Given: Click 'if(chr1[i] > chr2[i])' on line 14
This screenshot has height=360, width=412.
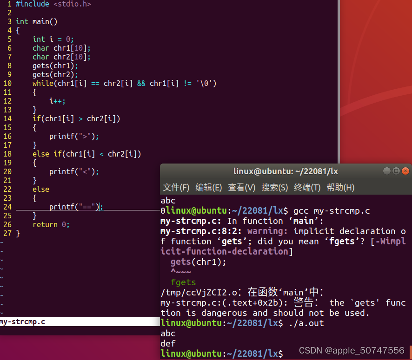Looking at the screenshot, I should tap(76, 118).
